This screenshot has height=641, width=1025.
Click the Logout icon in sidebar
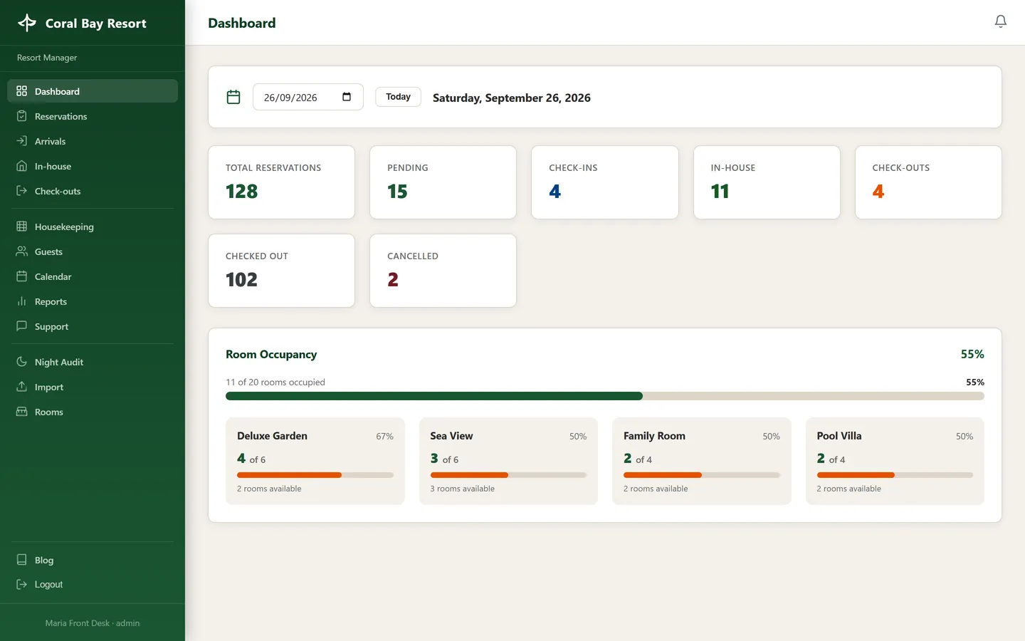(x=21, y=584)
